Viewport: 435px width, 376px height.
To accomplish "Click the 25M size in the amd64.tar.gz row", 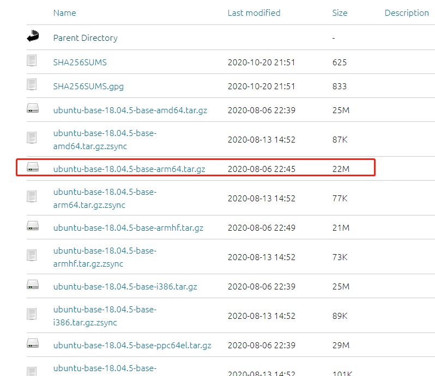I will point(341,110).
